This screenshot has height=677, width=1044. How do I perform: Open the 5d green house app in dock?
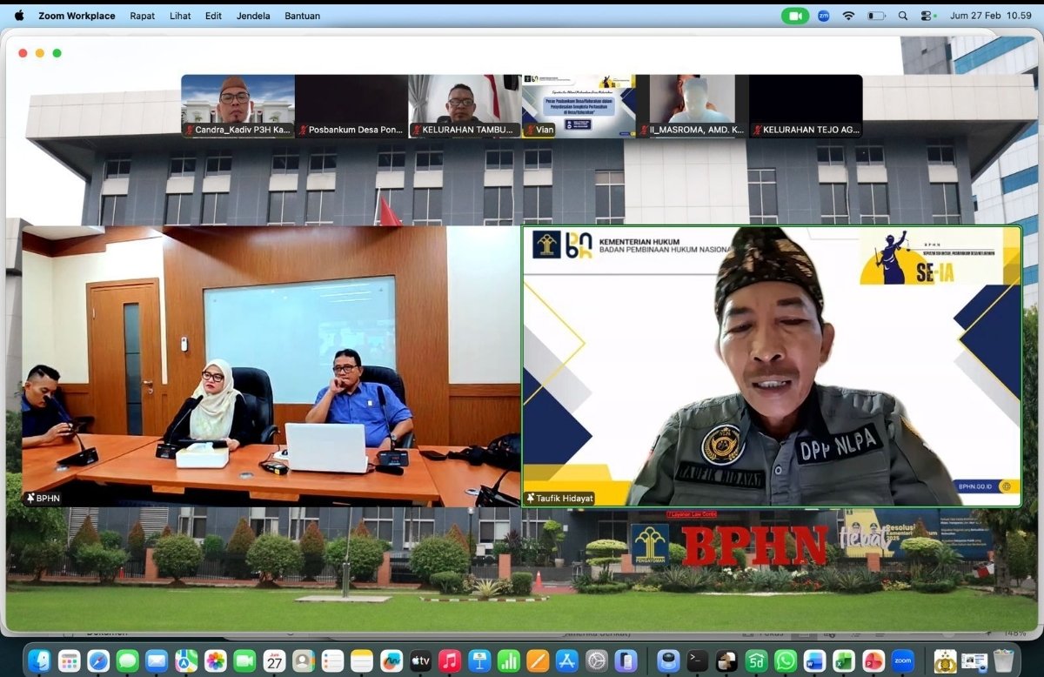(757, 660)
